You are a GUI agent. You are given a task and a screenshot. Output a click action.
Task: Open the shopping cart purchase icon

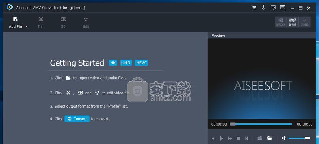[x=254, y=8]
